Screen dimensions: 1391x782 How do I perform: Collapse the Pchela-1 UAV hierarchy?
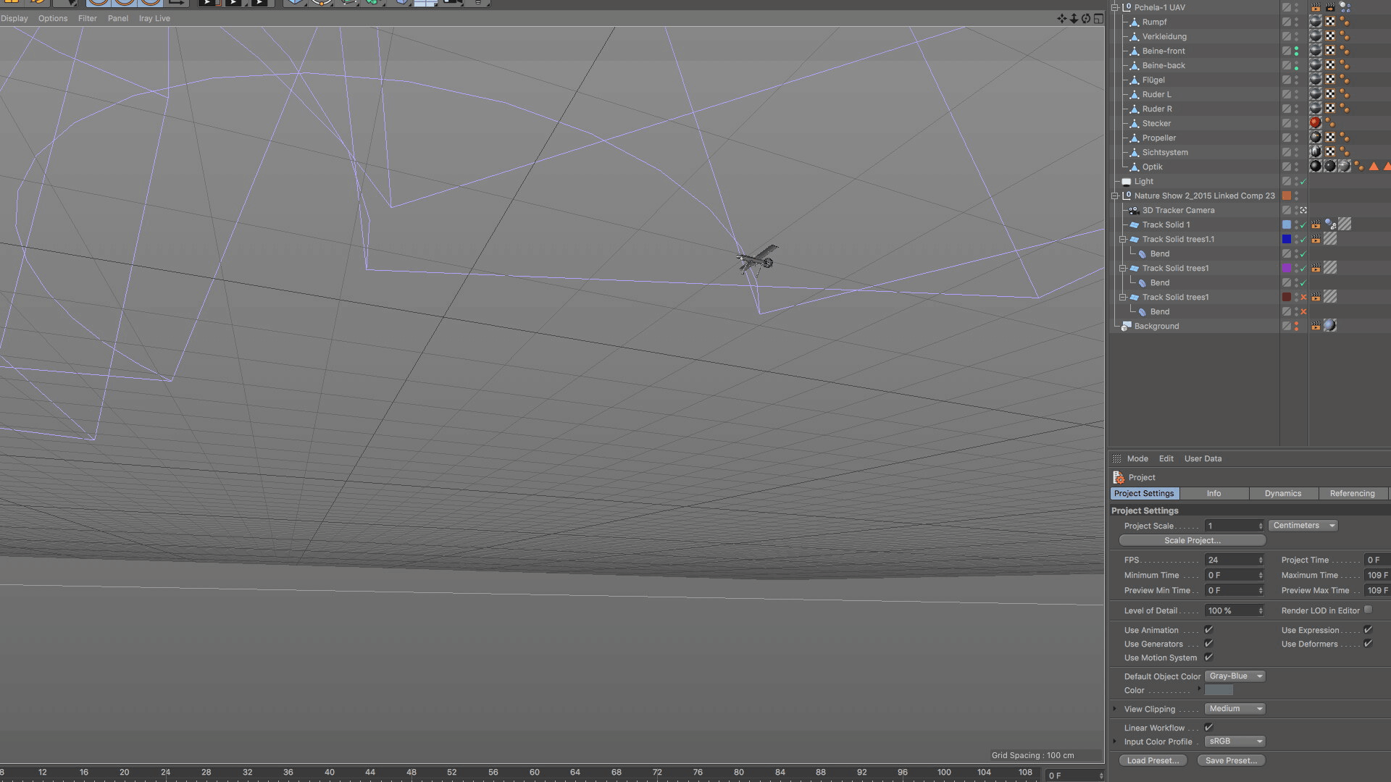(x=1115, y=7)
